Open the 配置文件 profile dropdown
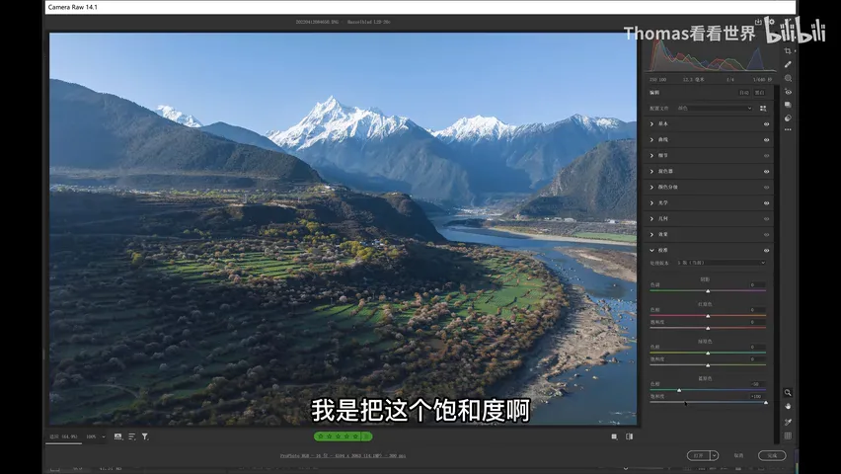This screenshot has width=841, height=474. 715,109
